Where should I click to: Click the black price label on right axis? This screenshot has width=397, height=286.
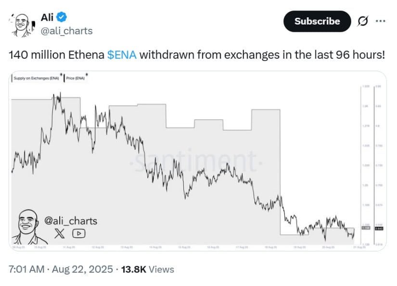point(379,229)
